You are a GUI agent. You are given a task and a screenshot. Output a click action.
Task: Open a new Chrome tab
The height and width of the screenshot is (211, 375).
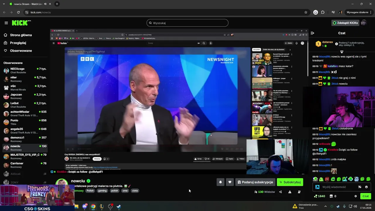tap(57, 4)
